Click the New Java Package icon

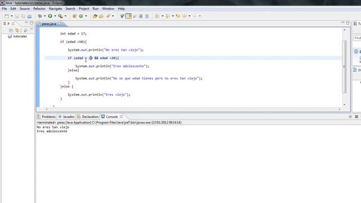coord(74,16)
